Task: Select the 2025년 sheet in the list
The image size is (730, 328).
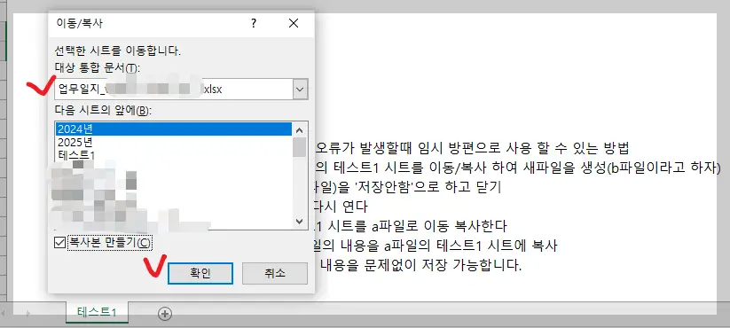Action: pyautogui.click(x=173, y=142)
